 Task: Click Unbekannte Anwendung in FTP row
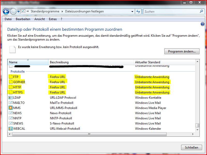152,77
